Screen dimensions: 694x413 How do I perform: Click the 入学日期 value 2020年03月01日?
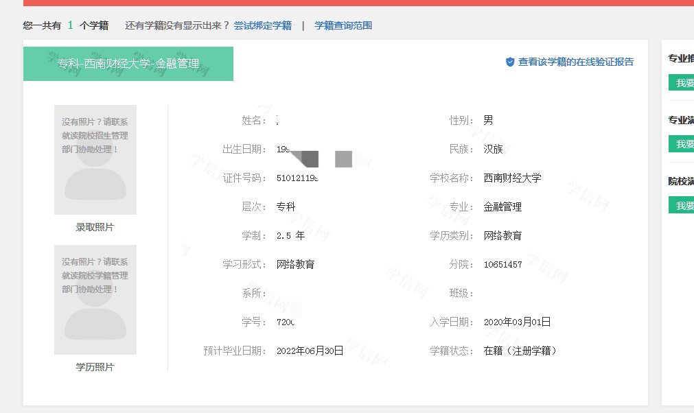tap(517, 322)
